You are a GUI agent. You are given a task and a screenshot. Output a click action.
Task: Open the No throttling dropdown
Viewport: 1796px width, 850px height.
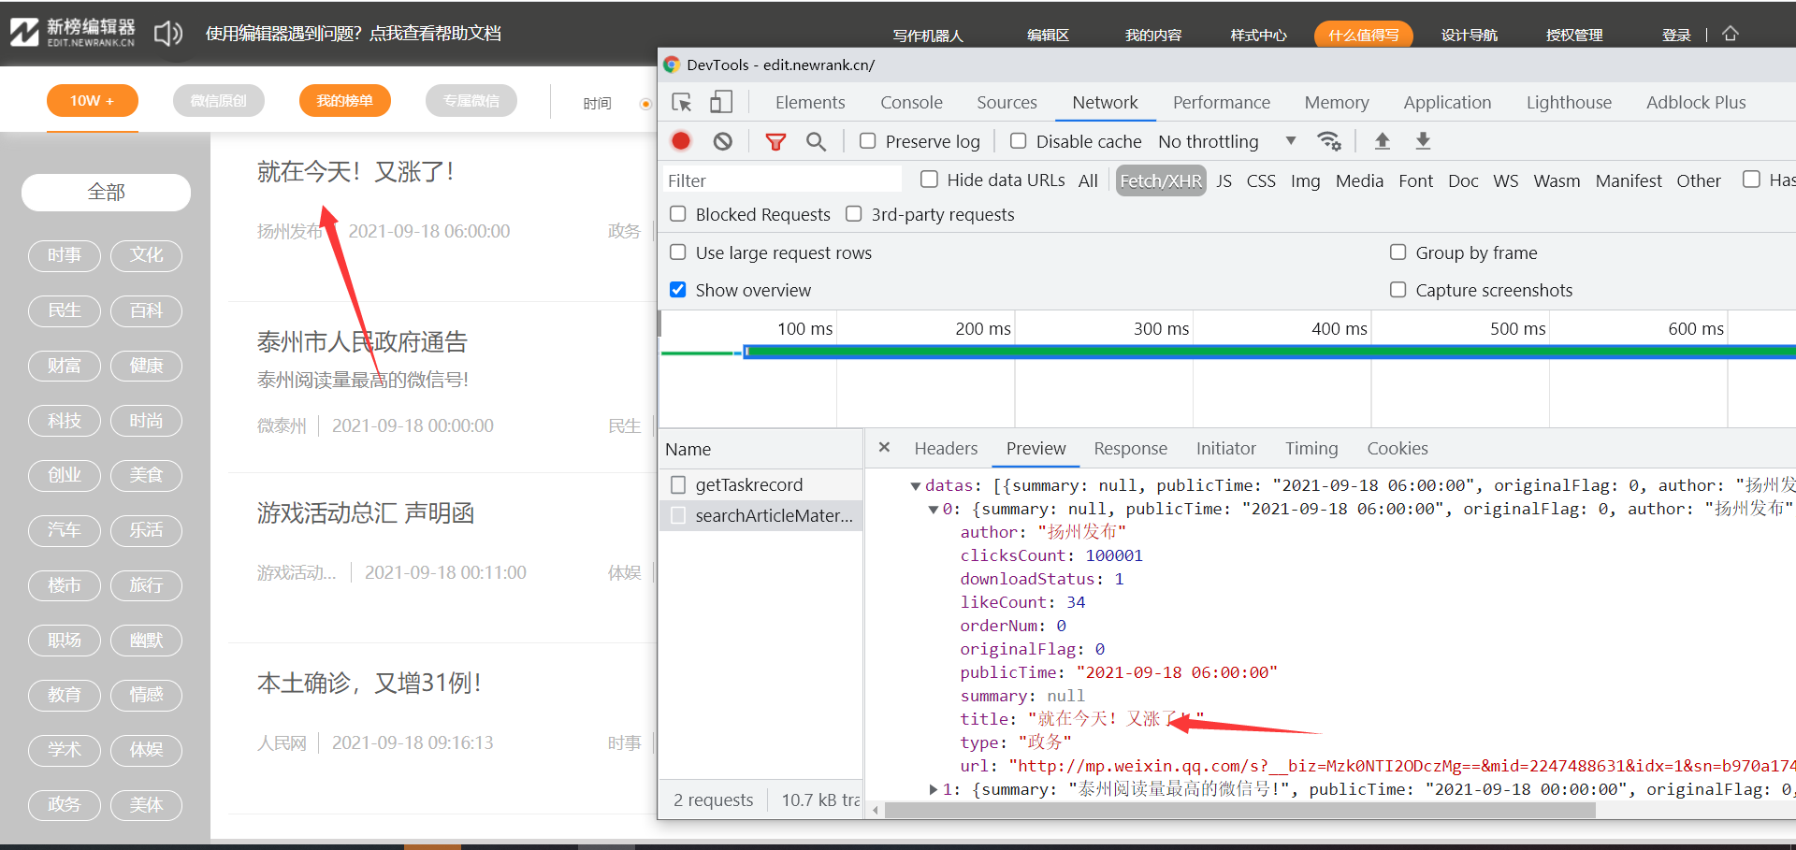tap(1226, 141)
